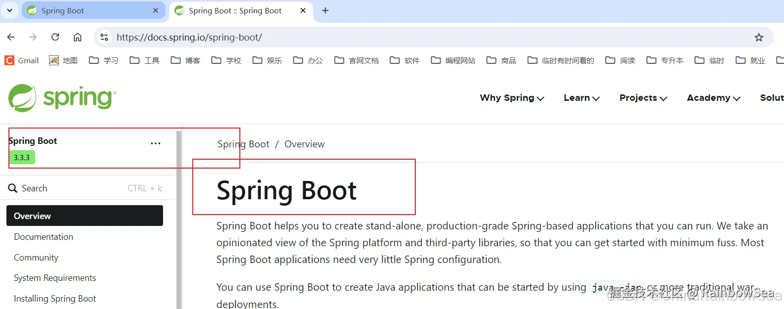Click the Spring logo

click(x=62, y=97)
